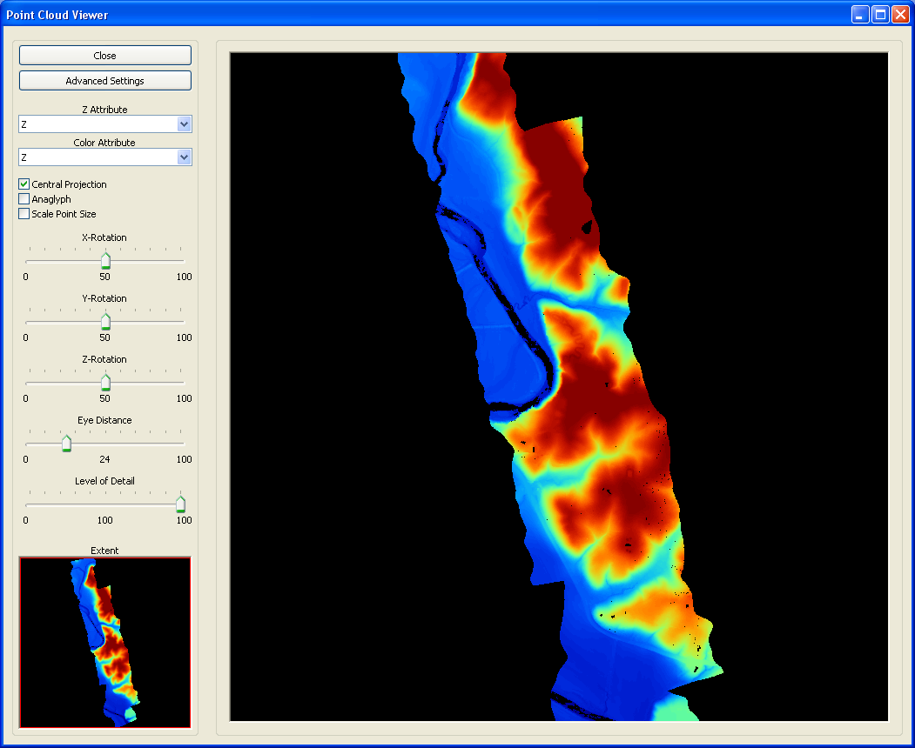The image size is (915, 748).
Task: Click the X-Rotation track at value 100
Action: [183, 259]
